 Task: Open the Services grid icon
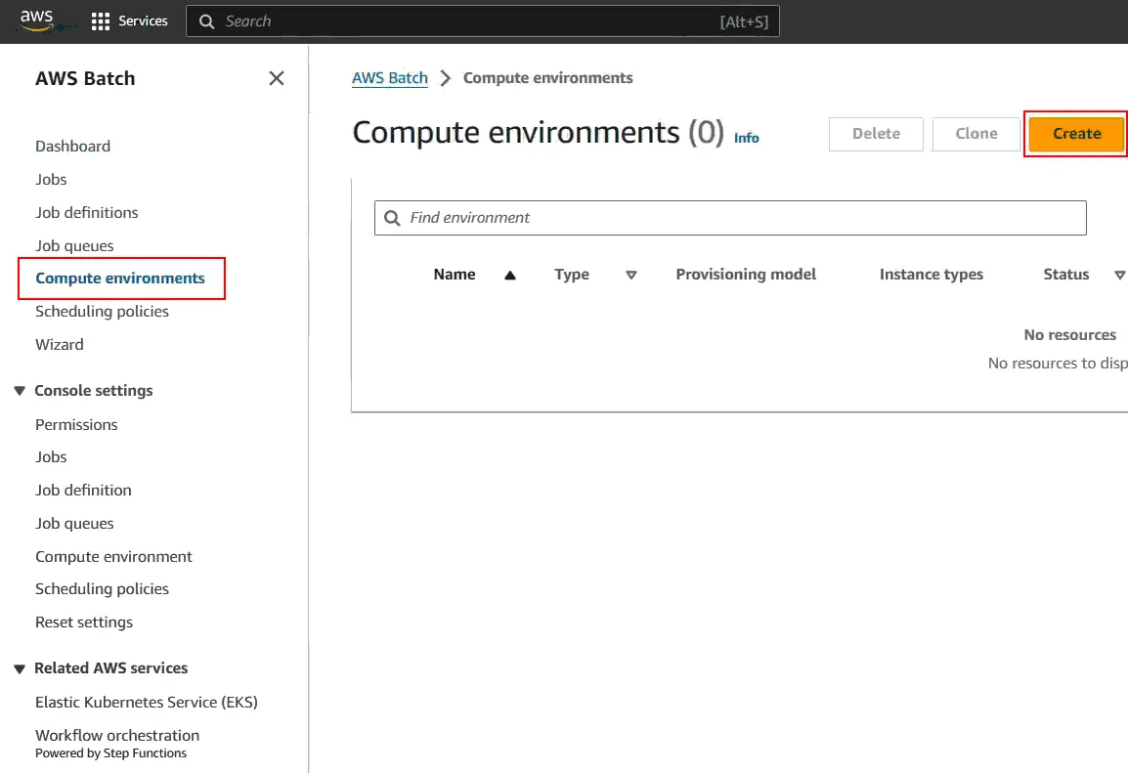click(x=101, y=21)
